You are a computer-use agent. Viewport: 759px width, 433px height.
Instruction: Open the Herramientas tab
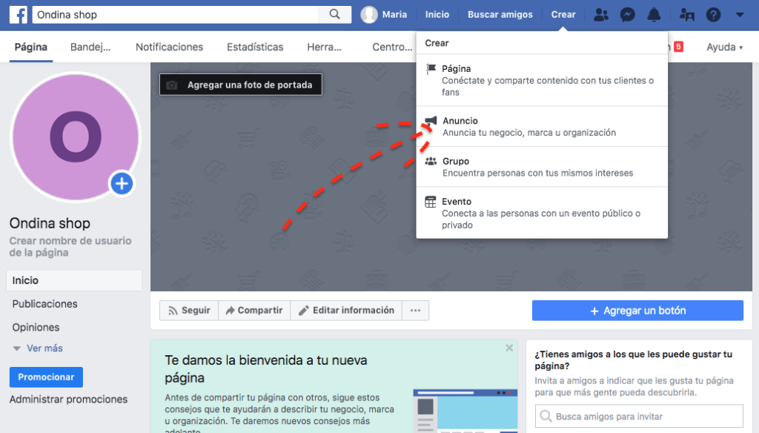pyautogui.click(x=325, y=47)
